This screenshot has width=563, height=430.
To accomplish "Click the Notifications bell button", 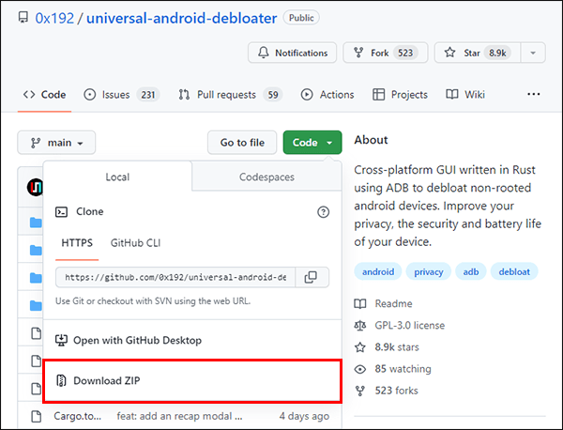I will point(292,53).
